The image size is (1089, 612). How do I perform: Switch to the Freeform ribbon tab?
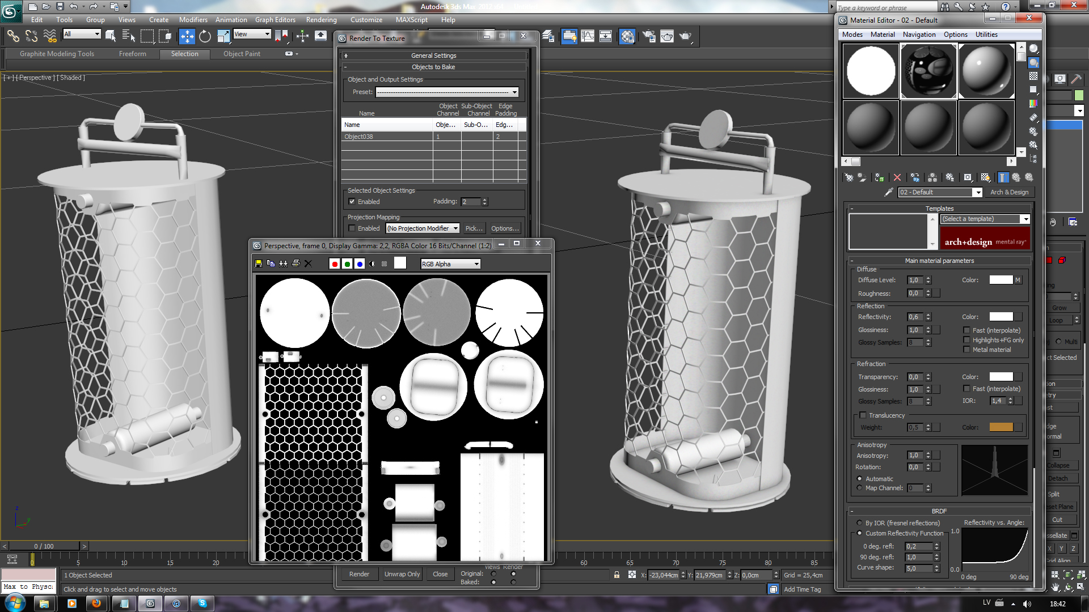132,54
